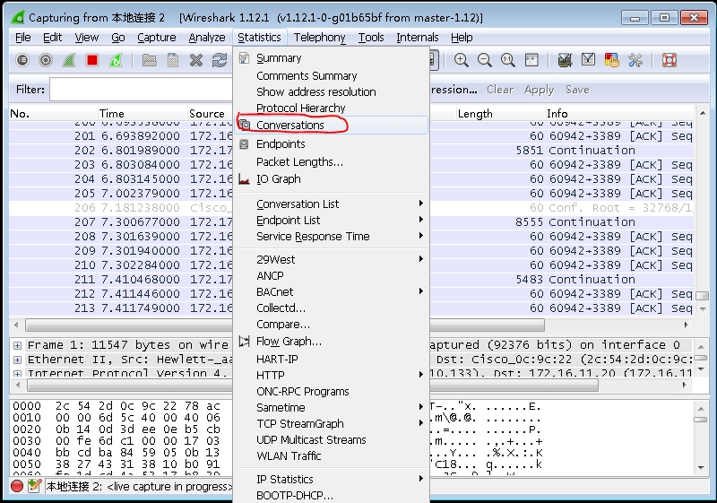Open ONC-RPC Programs statistics
This screenshot has height=503, width=717.
[332, 392]
